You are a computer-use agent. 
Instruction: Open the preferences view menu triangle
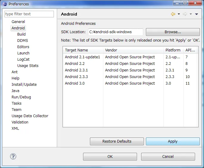pos(197,14)
